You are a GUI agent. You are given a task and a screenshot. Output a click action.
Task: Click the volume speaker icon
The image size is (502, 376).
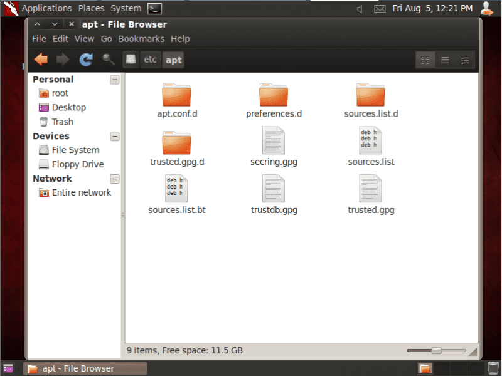(360, 9)
